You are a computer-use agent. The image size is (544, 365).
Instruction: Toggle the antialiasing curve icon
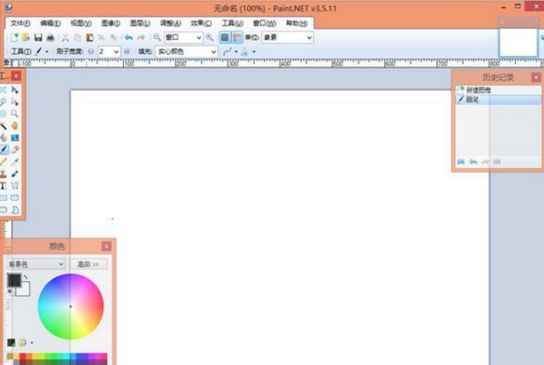coord(227,52)
